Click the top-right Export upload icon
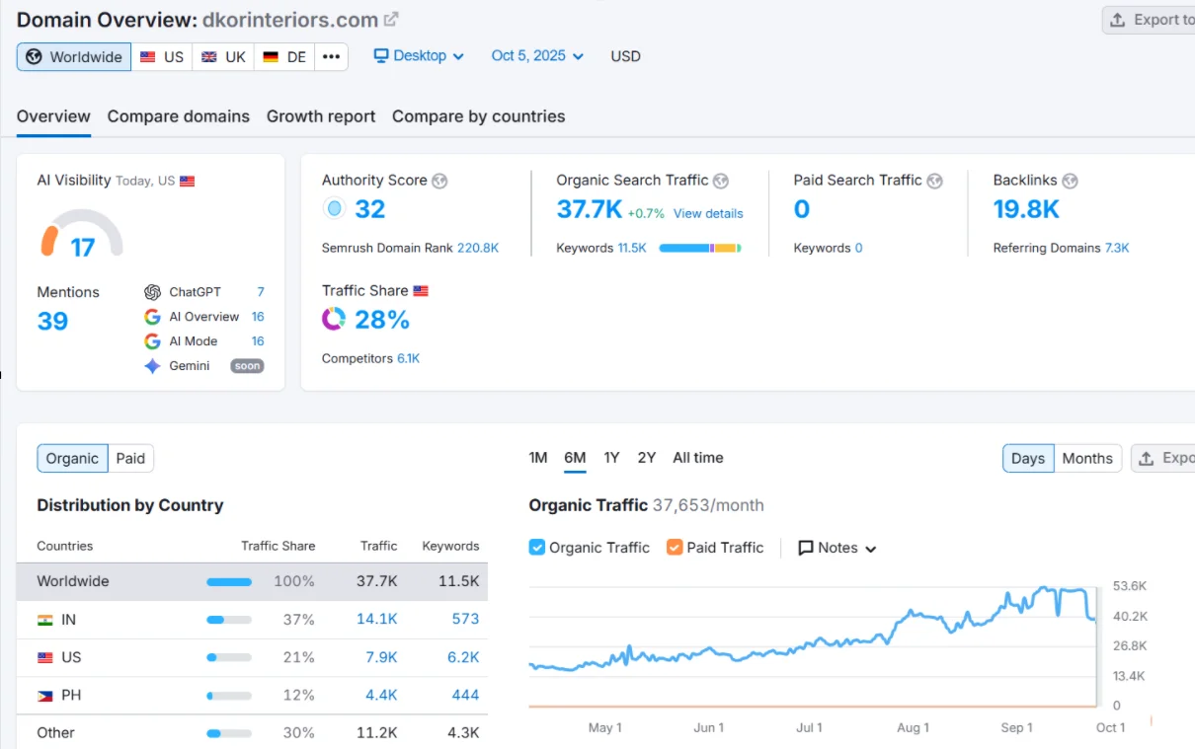1195x749 pixels. point(1118,20)
